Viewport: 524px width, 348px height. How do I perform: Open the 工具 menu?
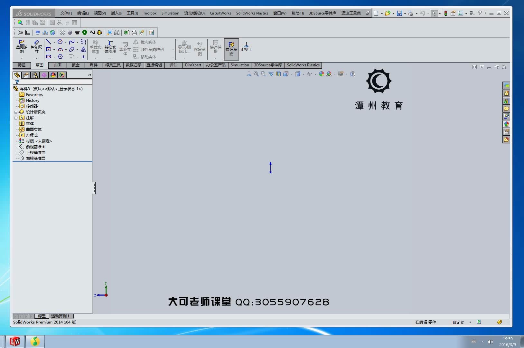click(131, 13)
